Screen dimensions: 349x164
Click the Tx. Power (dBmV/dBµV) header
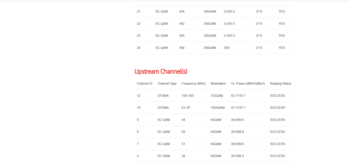pos(248,84)
